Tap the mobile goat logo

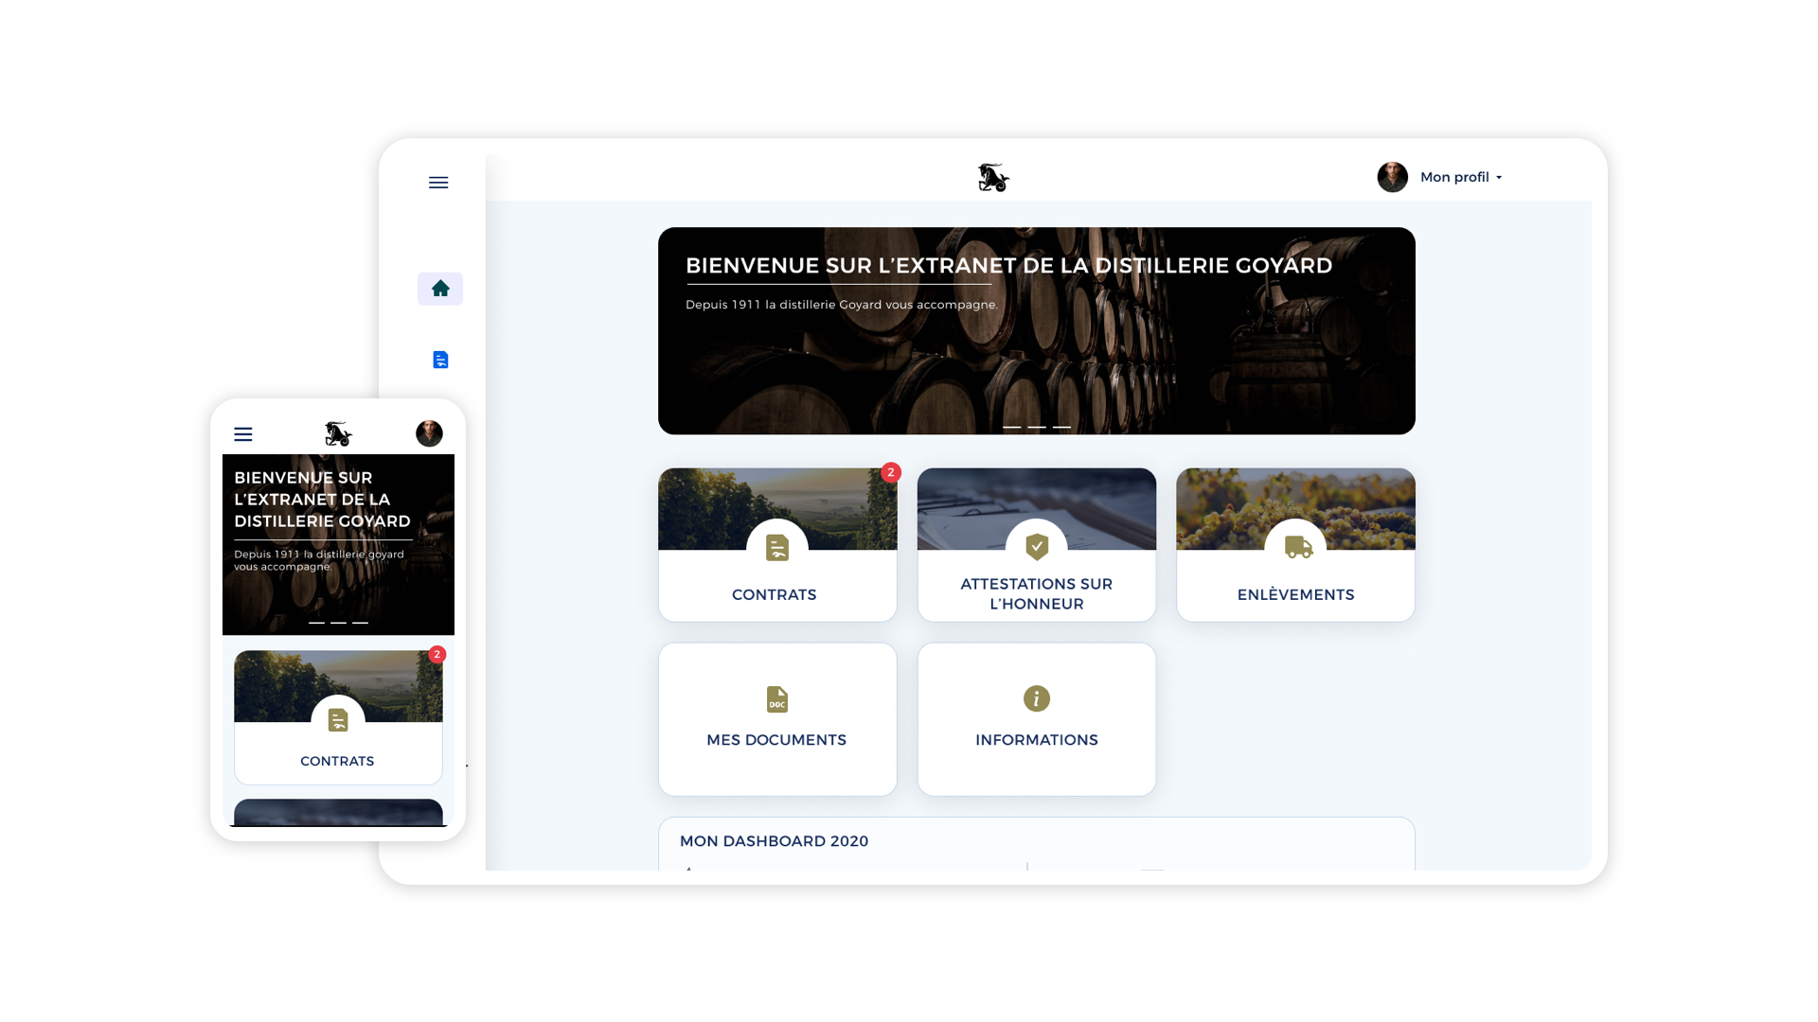[338, 433]
